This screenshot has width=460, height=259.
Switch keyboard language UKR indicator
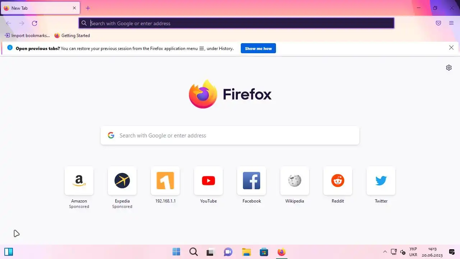tap(413, 252)
